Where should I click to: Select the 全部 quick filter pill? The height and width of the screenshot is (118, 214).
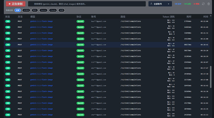[18, 10]
